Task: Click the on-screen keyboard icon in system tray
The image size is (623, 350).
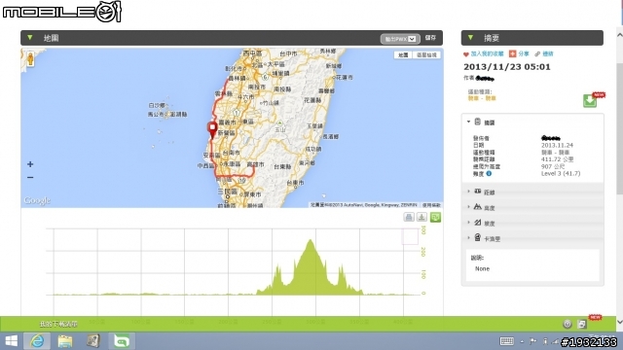Action: click(x=506, y=341)
